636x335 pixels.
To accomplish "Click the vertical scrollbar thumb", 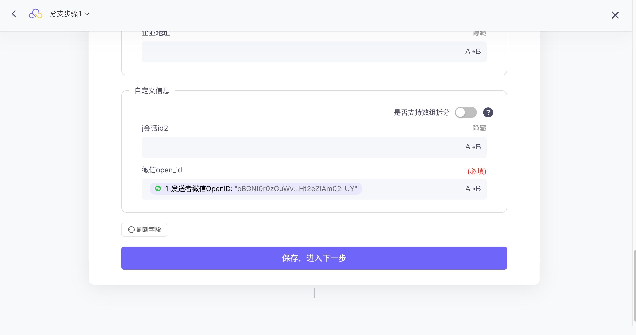I will click(x=634, y=285).
